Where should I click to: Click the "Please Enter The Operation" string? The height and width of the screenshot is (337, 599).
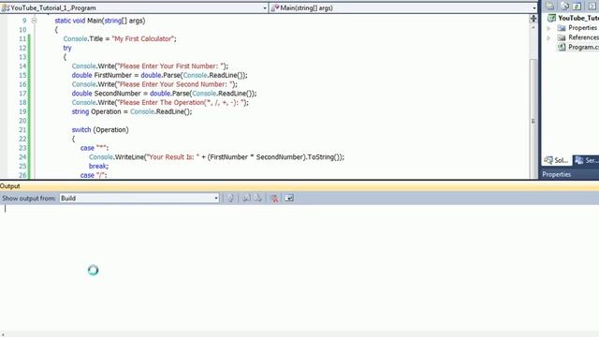[x=182, y=103]
